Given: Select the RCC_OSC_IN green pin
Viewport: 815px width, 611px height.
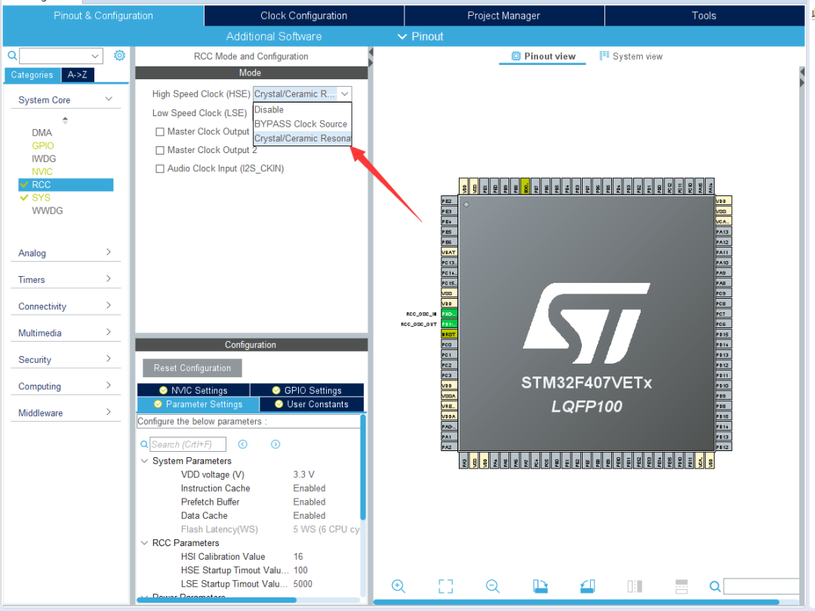Looking at the screenshot, I should (448, 314).
